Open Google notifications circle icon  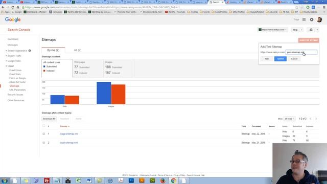[x=312, y=19]
